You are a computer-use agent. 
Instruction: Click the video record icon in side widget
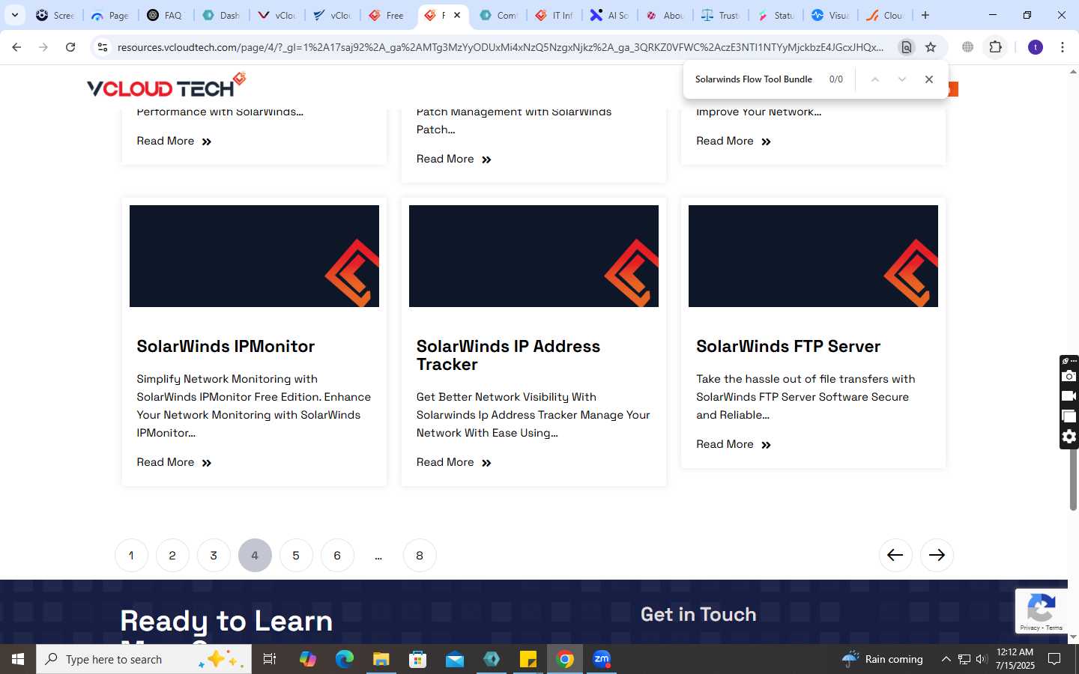[x=1069, y=396]
